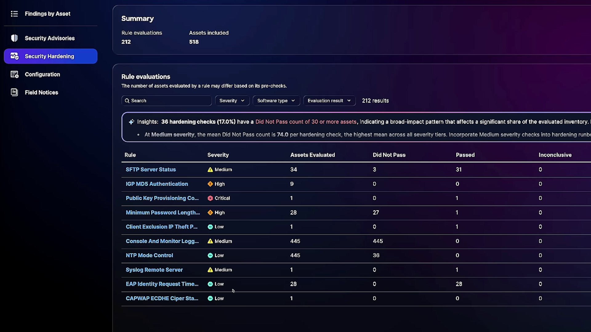Click Low severity icon for Client Exclusion IP Theft

210,227
